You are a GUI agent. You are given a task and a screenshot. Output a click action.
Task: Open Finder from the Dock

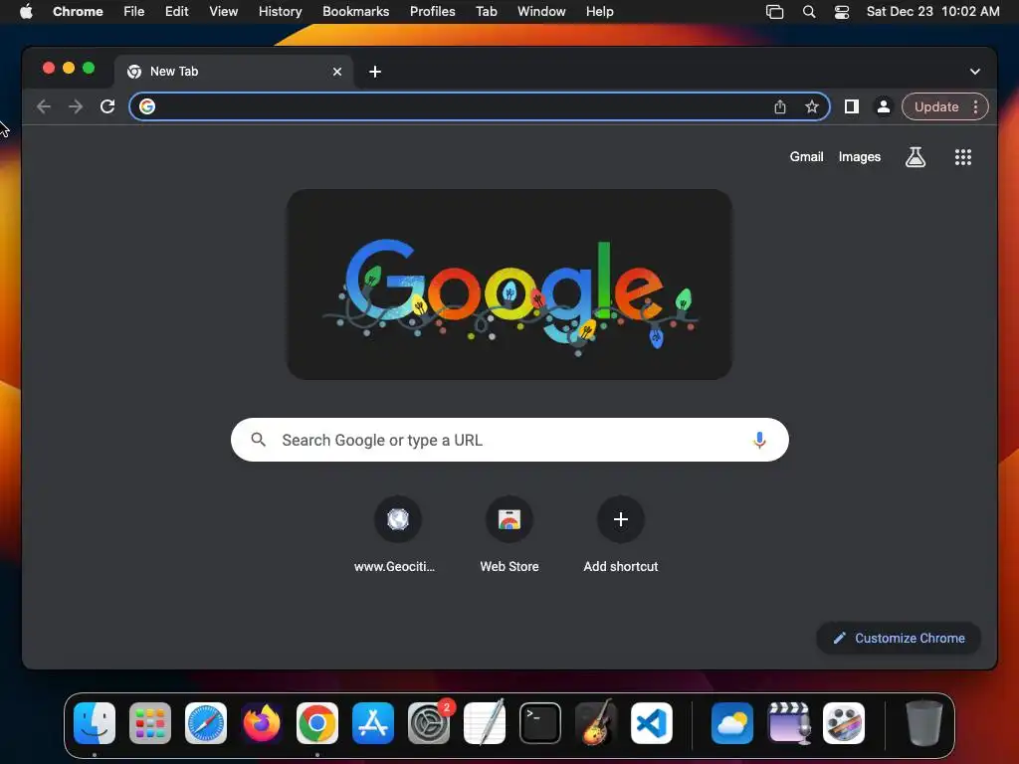pos(95,723)
